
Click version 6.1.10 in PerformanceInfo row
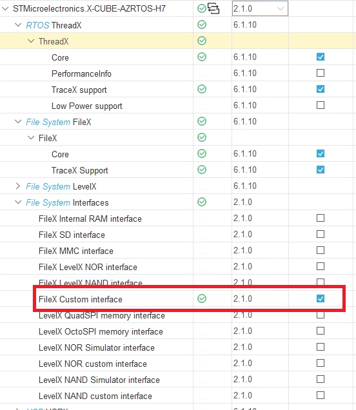[x=245, y=73]
